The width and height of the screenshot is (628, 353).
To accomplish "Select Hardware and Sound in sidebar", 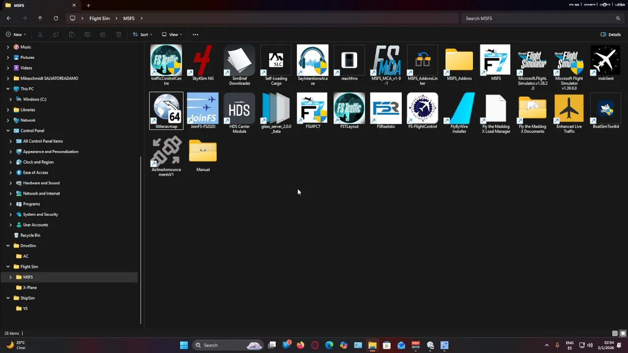I will coord(41,183).
